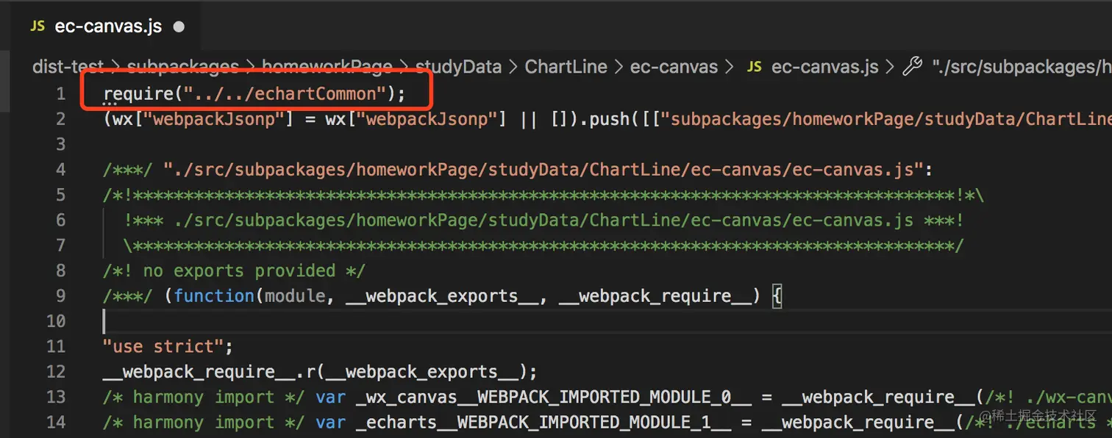This screenshot has width=1112, height=438.
Task: Click the function keyword on line 9
Action: 214,295
